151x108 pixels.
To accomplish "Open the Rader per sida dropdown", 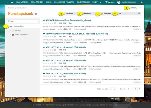I will point(113,89).
